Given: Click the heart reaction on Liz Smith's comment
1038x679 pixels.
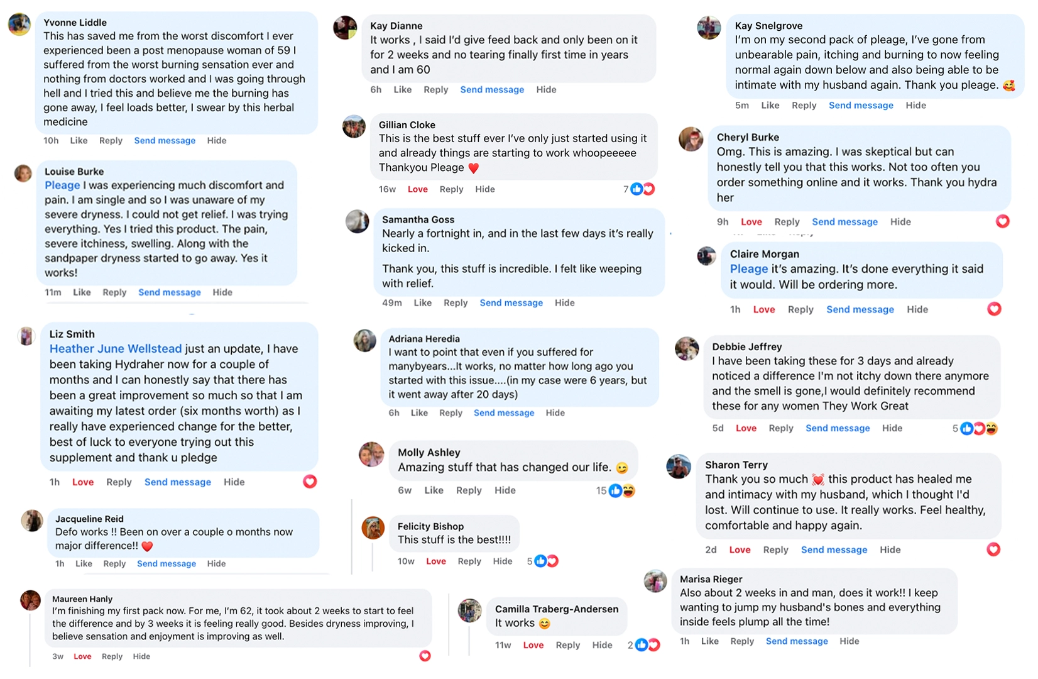Looking at the screenshot, I should pos(310,482).
